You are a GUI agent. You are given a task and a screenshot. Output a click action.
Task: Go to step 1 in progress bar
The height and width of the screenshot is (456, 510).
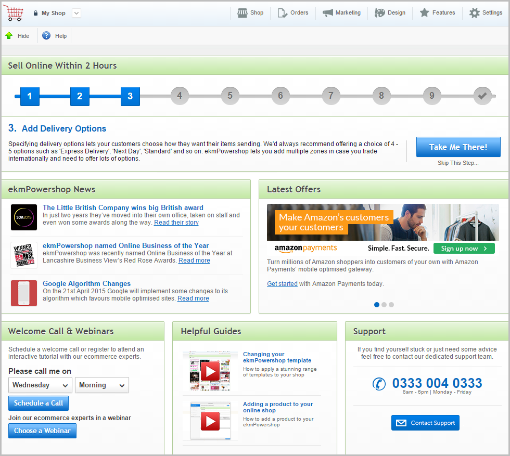[30, 96]
